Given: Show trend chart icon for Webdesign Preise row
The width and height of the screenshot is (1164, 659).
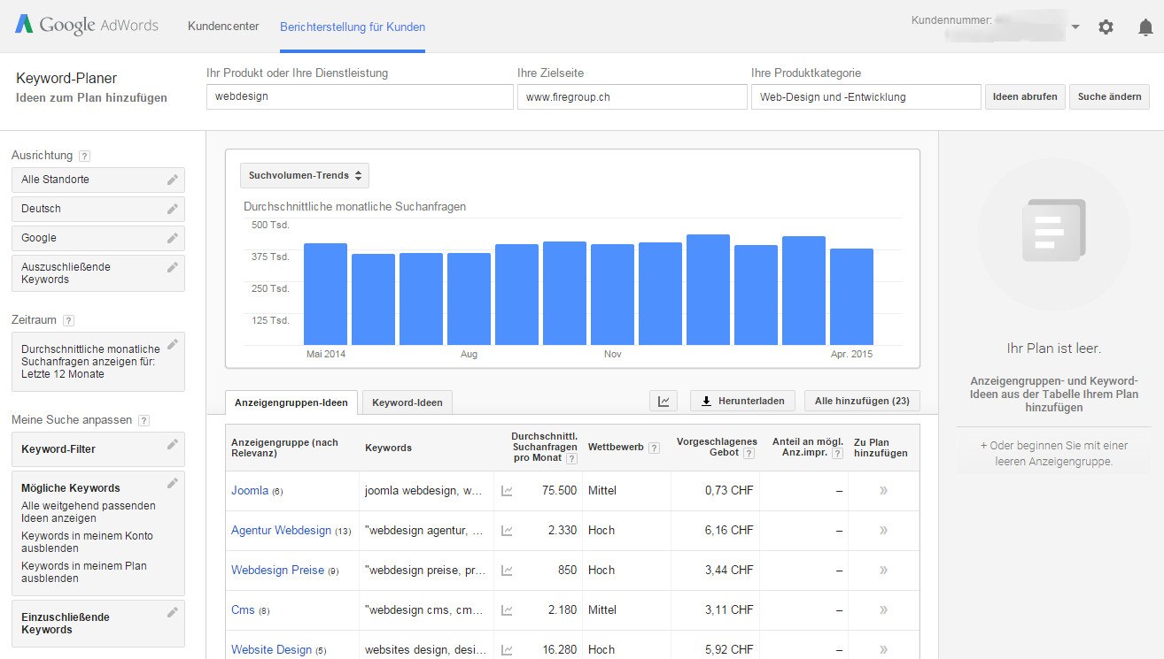Looking at the screenshot, I should click(507, 571).
